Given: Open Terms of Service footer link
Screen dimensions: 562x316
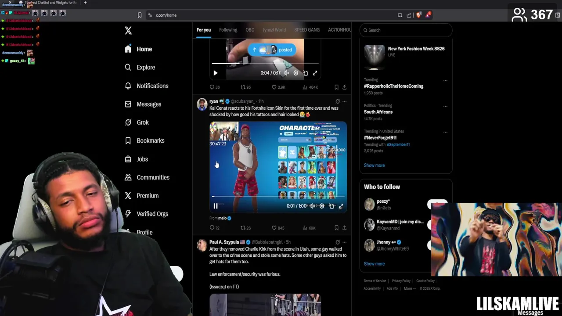Looking at the screenshot, I should point(375,281).
